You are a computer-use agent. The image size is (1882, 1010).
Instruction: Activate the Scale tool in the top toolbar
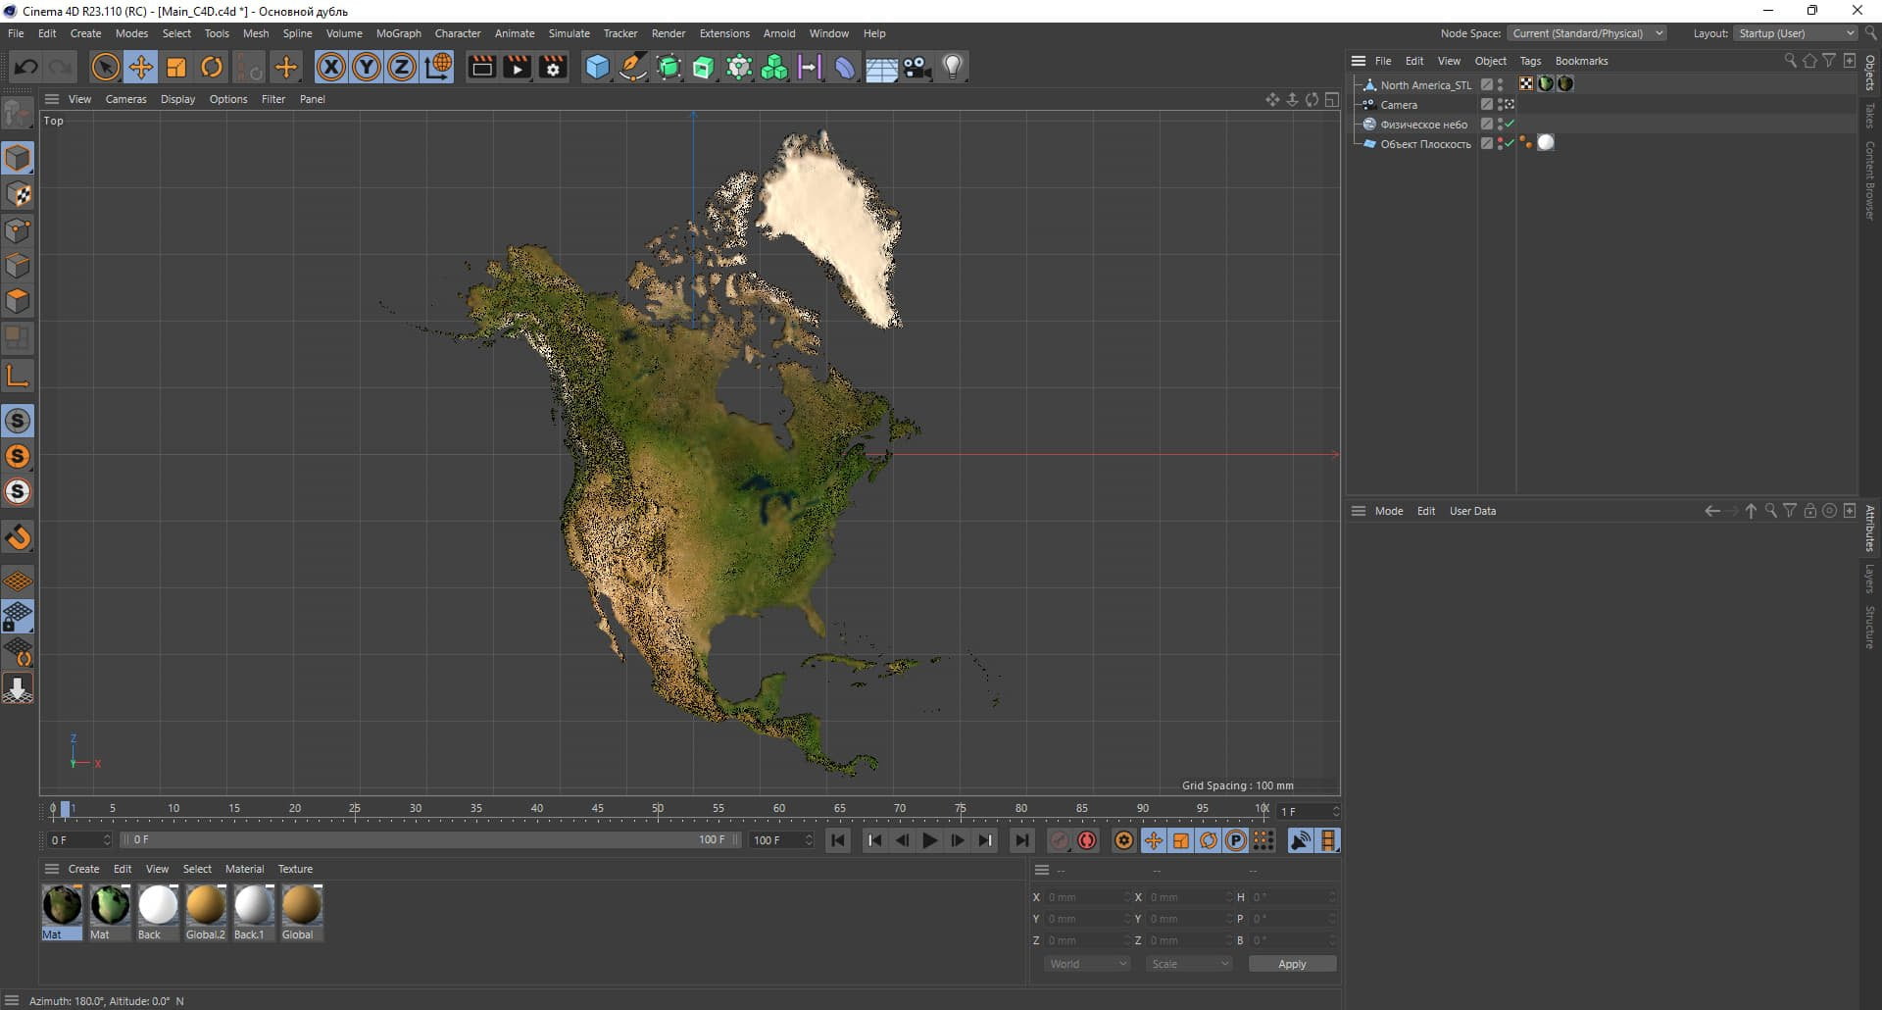[176, 67]
